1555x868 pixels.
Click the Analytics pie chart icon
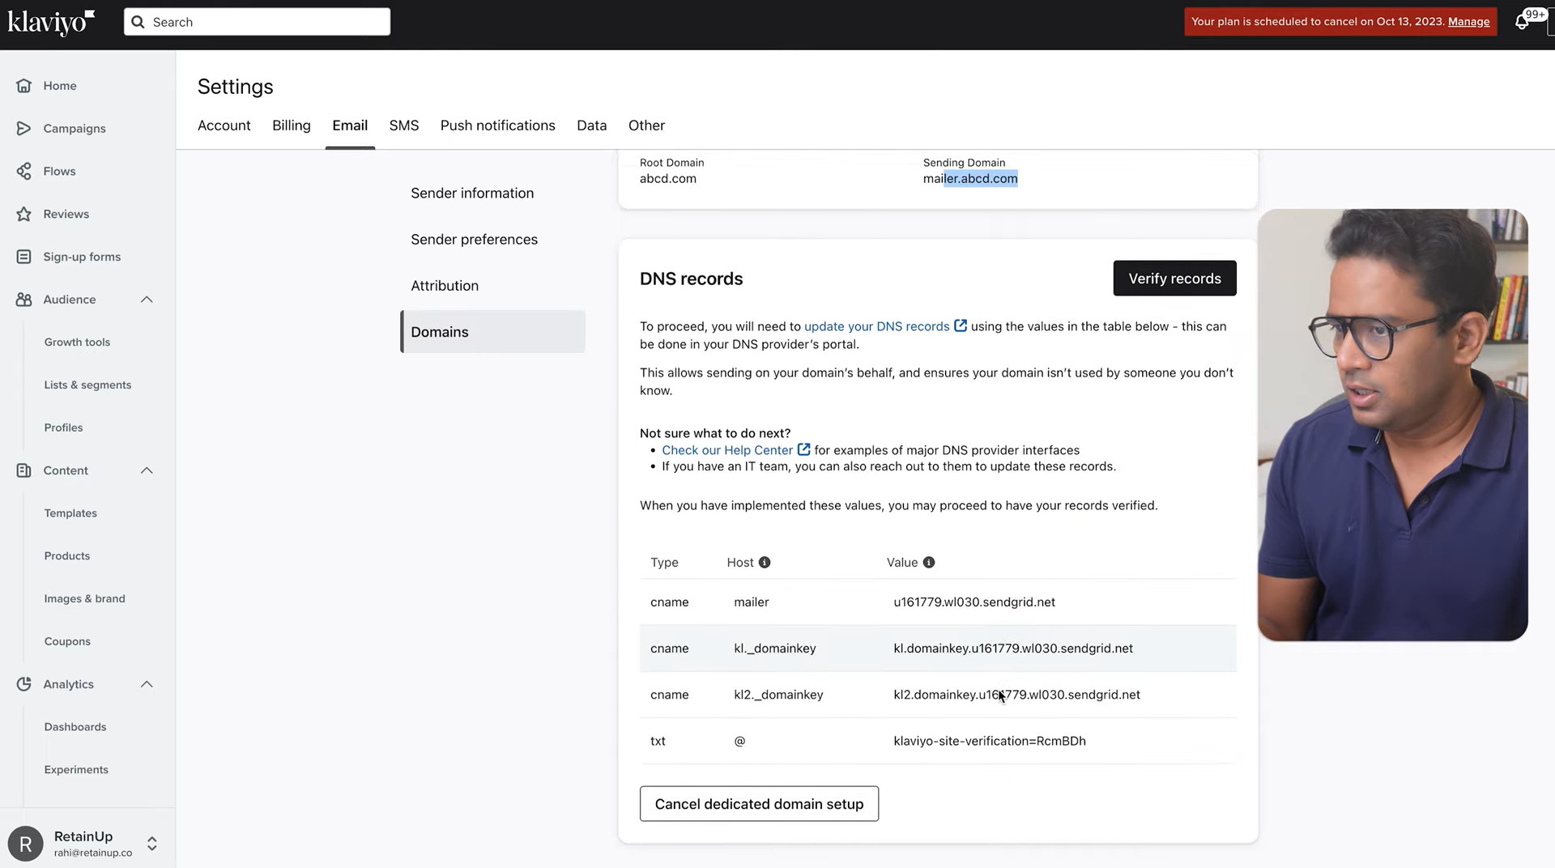click(23, 684)
